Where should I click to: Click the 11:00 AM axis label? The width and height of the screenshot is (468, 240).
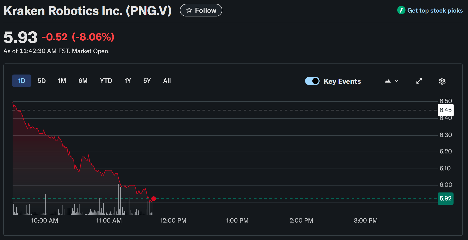pyautogui.click(x=109, y=220)
